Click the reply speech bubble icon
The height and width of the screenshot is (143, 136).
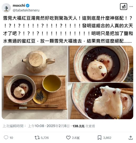pyautogui.click(x=6, y=137)
